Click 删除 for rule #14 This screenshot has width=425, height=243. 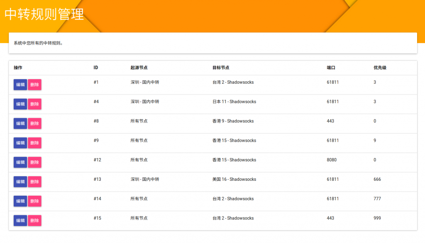34,201
